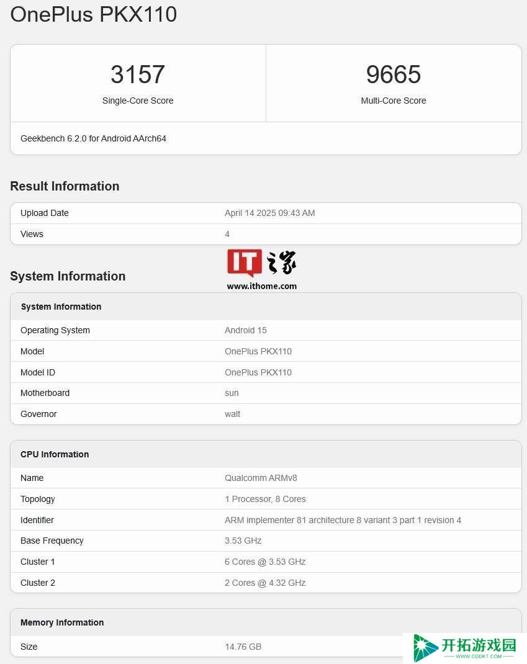Click the "Model ID" row label

tap(38, 373)
